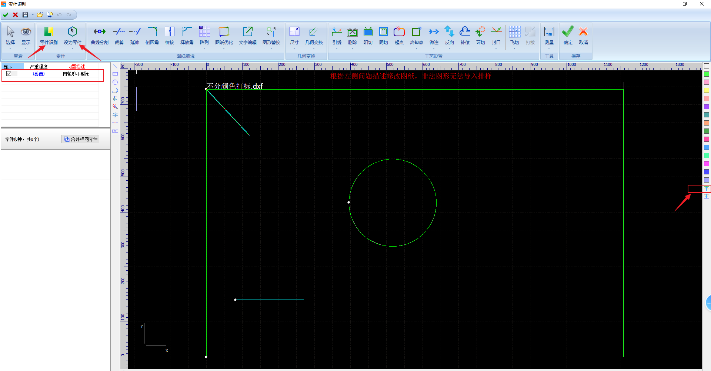Click the 桥接 bridge tool
This screenshot has width=711, height=371.
click(x=170, y=36)
